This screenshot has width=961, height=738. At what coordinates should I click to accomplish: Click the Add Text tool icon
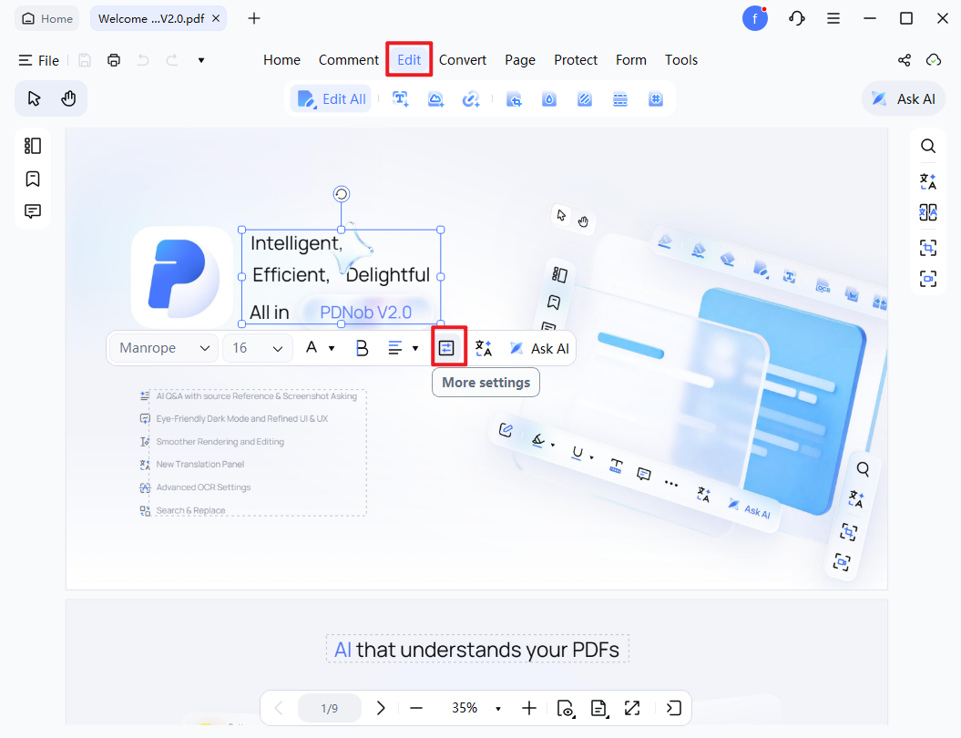(401, 98)
